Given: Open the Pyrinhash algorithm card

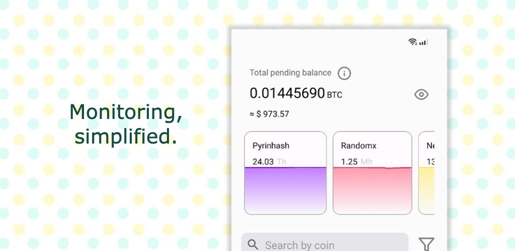Looking at the screenshot, I should (286, 173).
